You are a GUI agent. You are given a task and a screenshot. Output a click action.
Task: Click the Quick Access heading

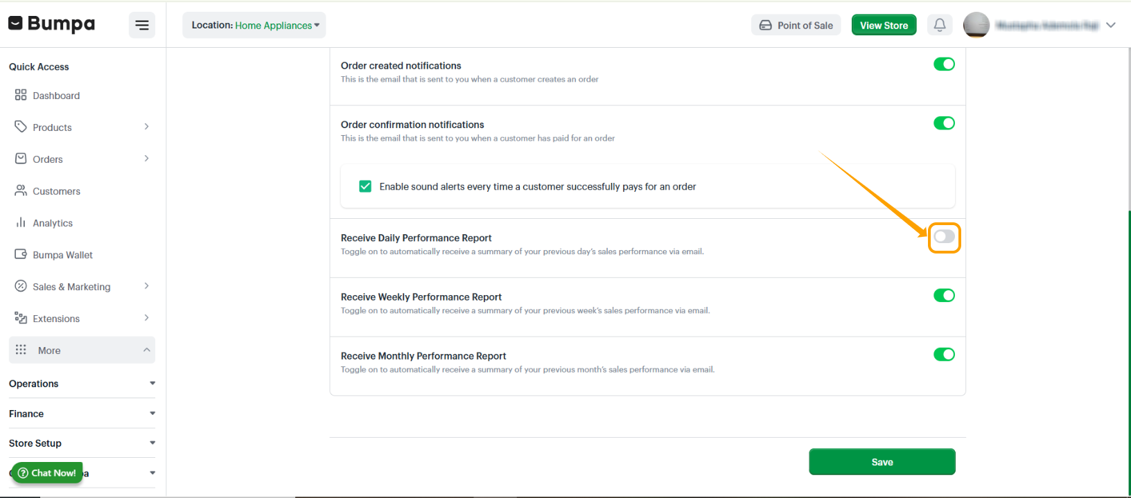(39, 67)
